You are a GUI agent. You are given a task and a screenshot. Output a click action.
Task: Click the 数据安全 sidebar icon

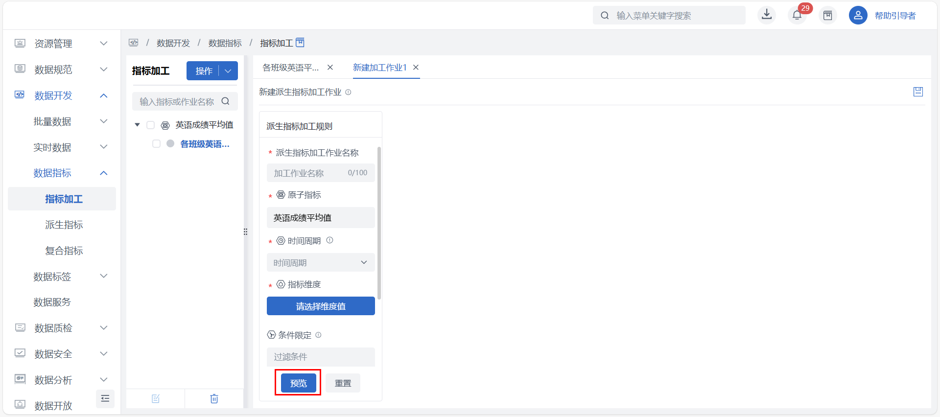(20, 353)
